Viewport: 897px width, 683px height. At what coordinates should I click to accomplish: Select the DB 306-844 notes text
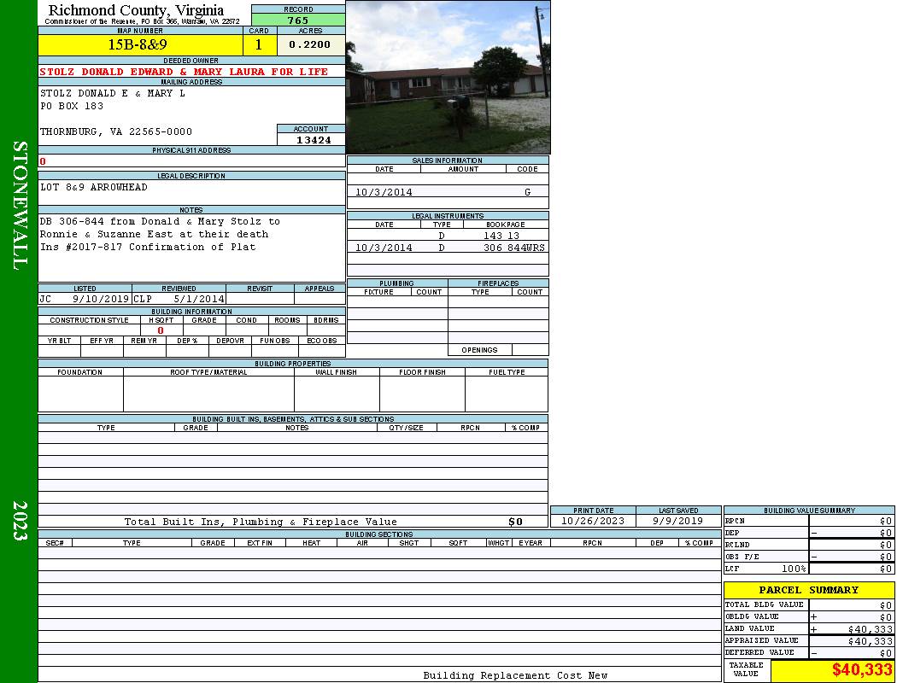(x=160, y=221)
